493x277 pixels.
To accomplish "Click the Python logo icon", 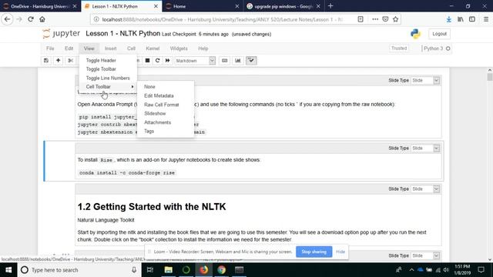I will pyautogui.click(x=415, y=34).
